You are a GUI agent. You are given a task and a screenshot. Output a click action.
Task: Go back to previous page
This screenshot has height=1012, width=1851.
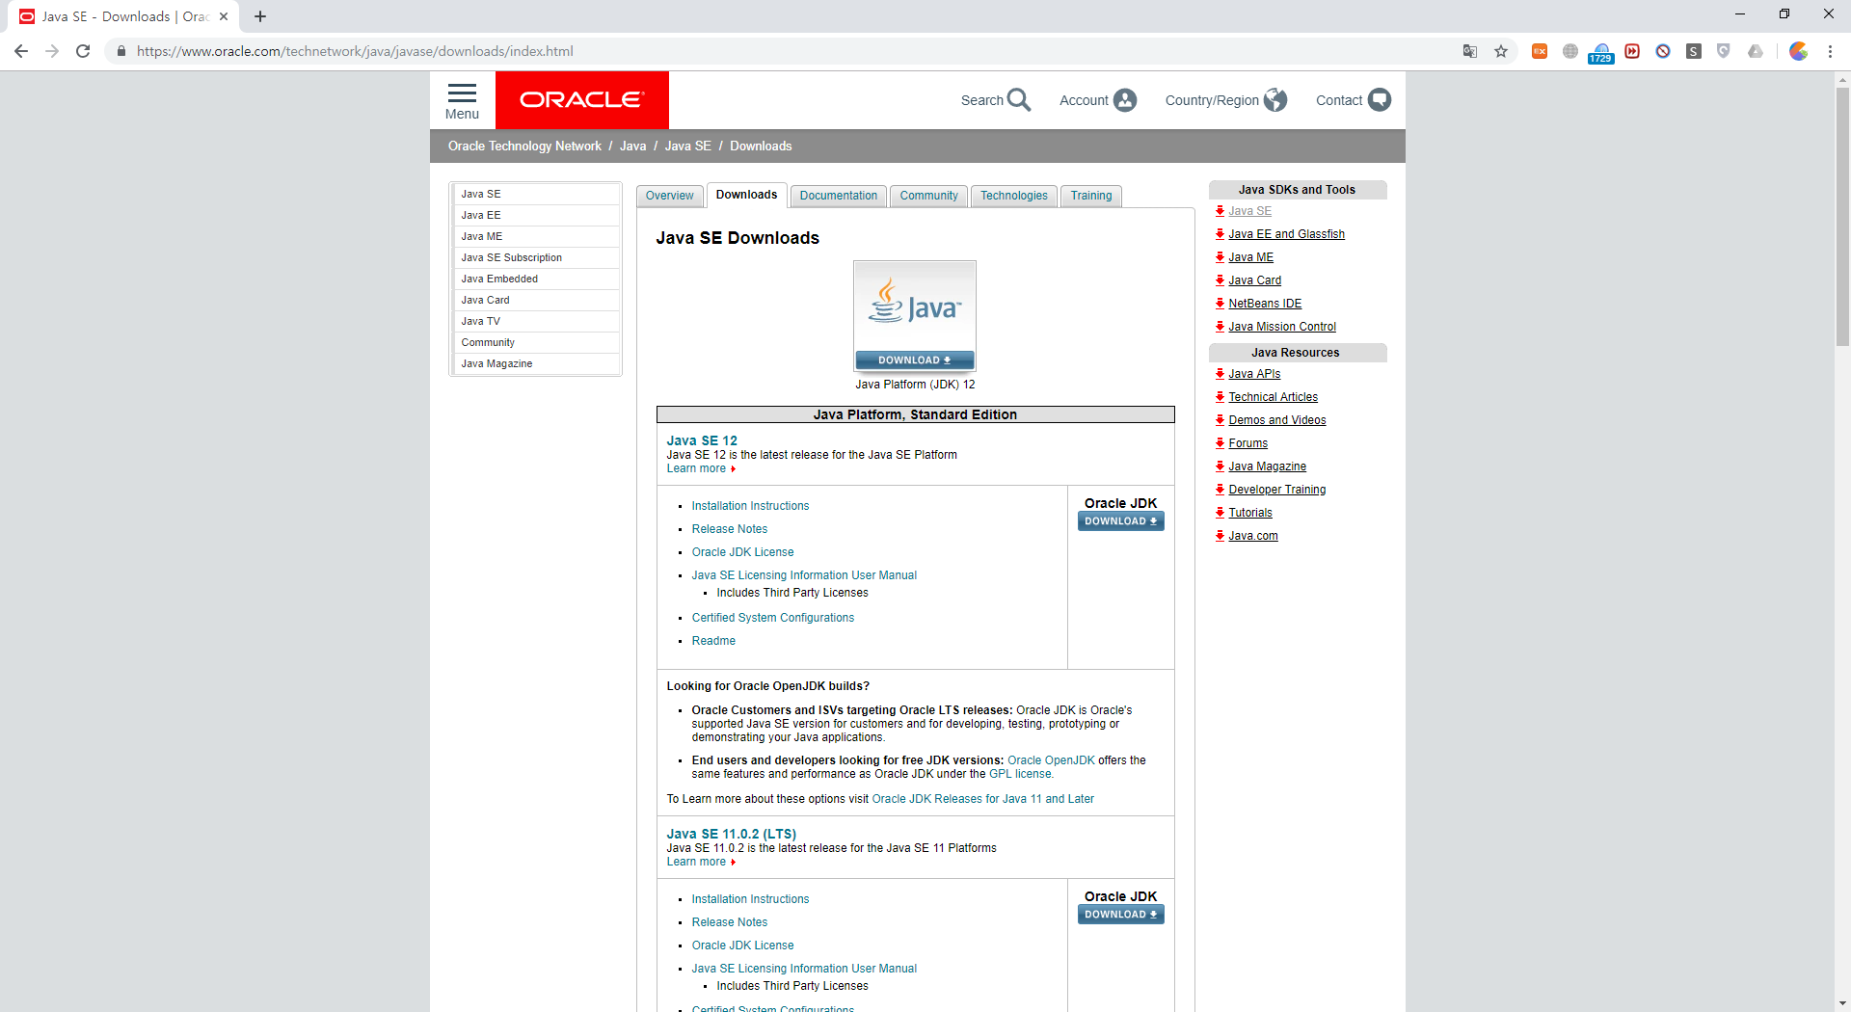click(21, 51)
